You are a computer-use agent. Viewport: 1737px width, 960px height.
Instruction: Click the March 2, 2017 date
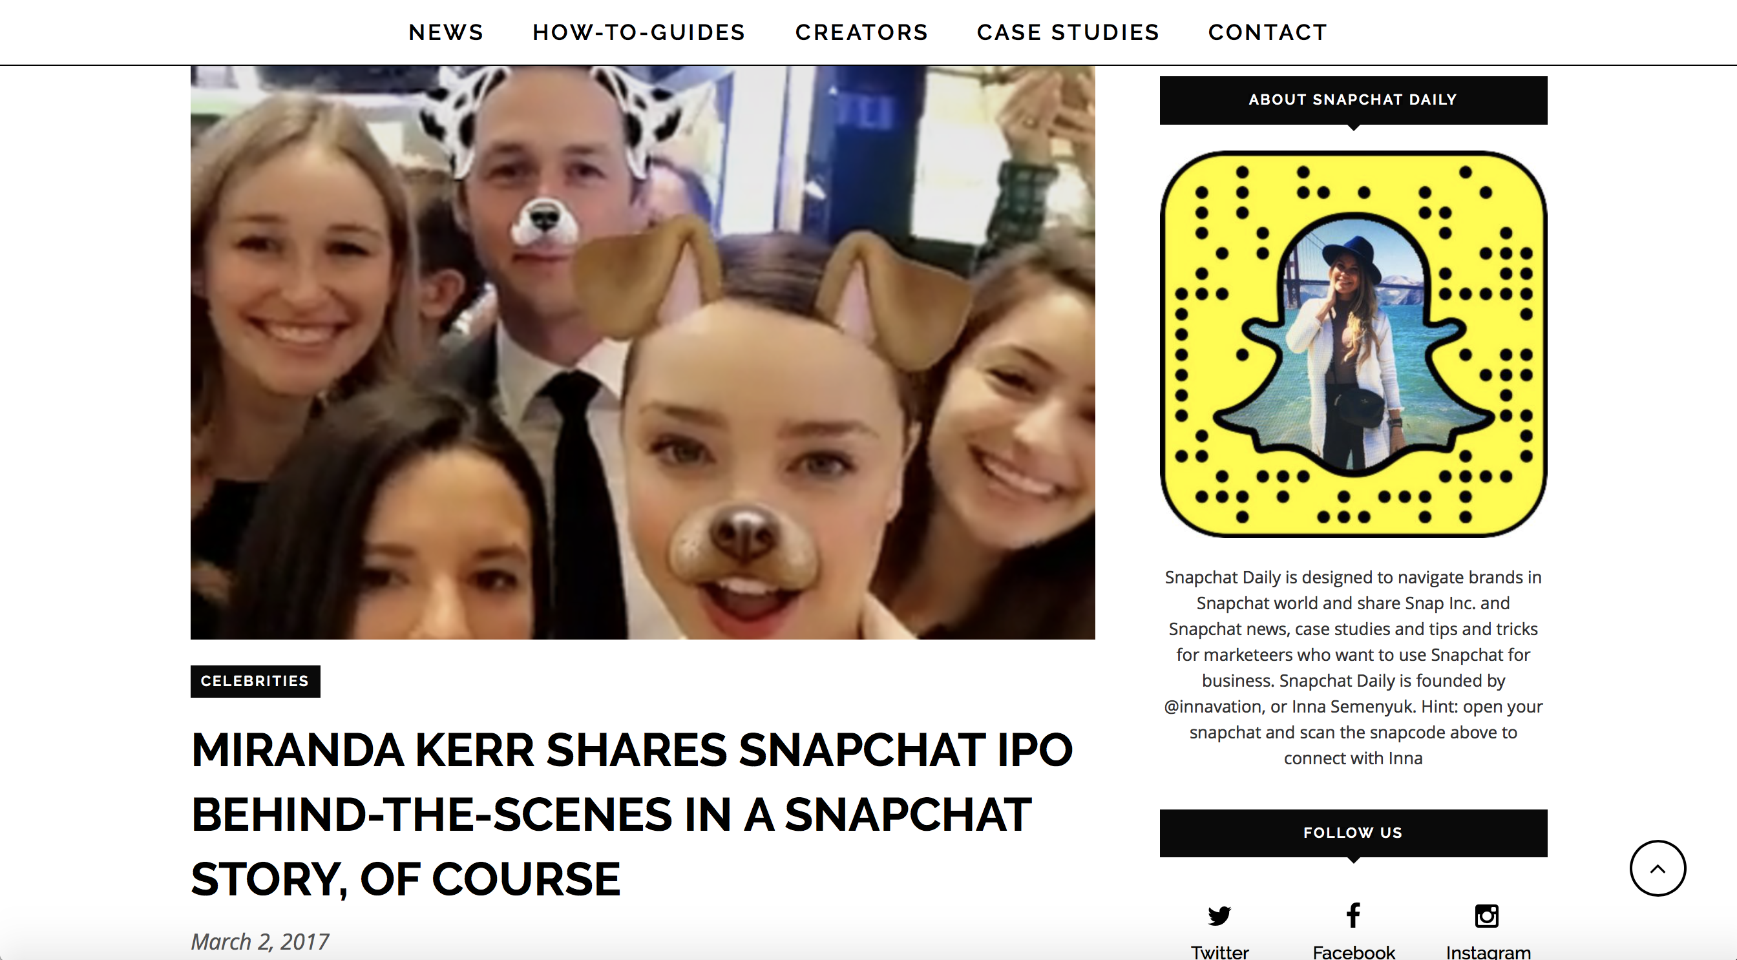tap(260, 941)
